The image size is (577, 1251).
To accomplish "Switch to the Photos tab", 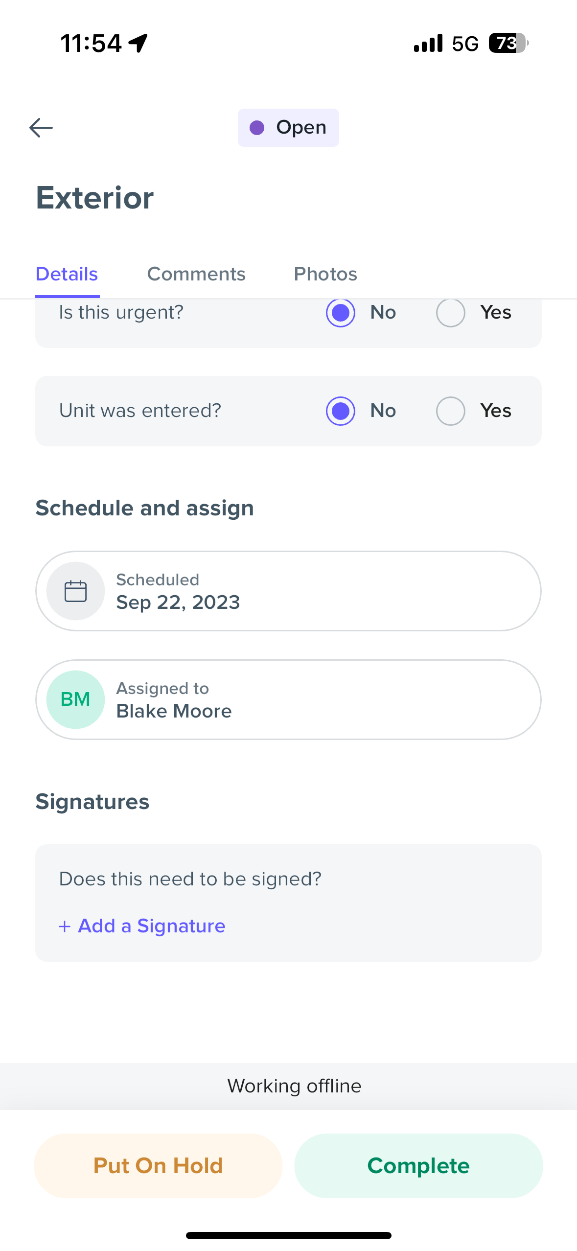I will [x=325, y=274].
